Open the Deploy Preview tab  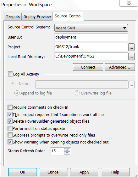pos(37,16)
